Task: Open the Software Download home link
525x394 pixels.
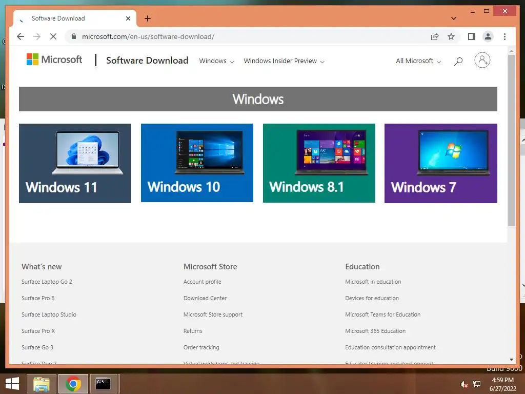Action: pos(147,61)
